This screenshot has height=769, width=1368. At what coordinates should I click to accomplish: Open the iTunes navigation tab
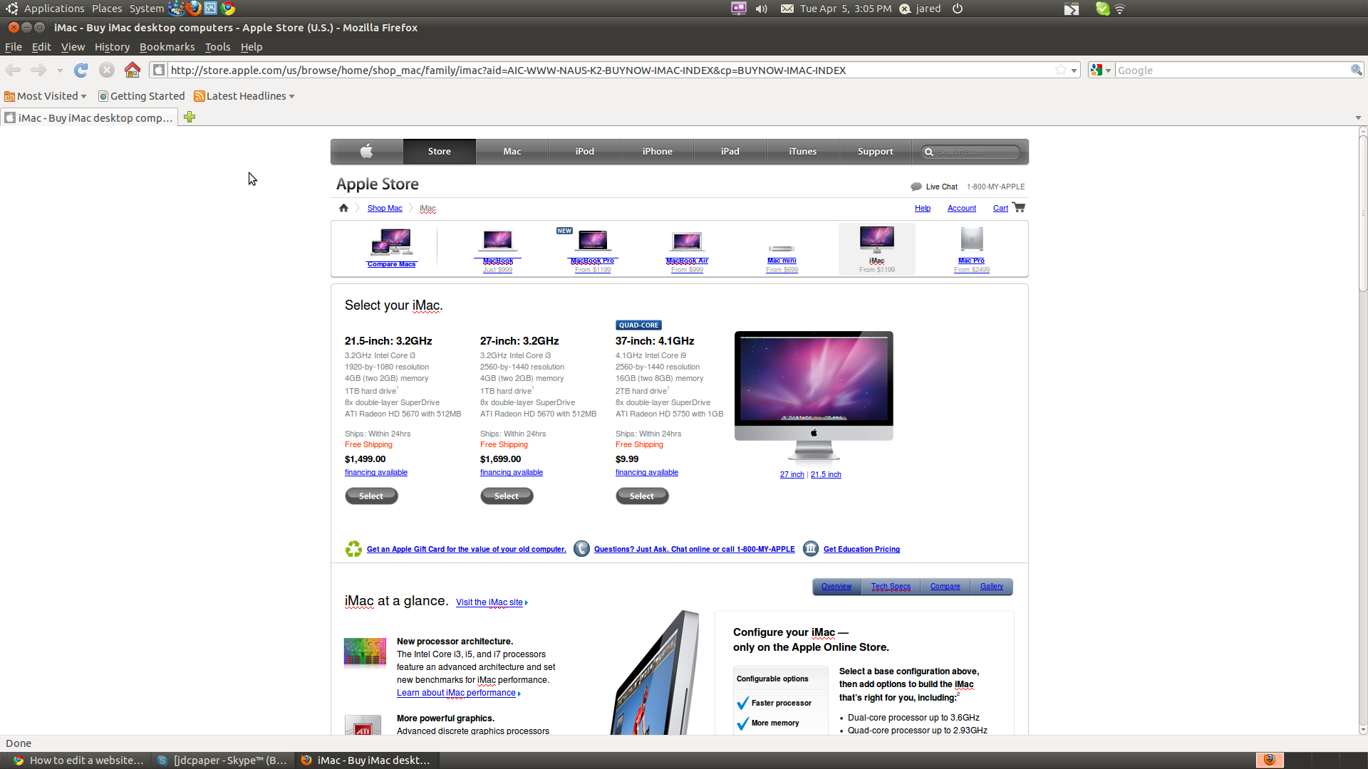point(802,151)
